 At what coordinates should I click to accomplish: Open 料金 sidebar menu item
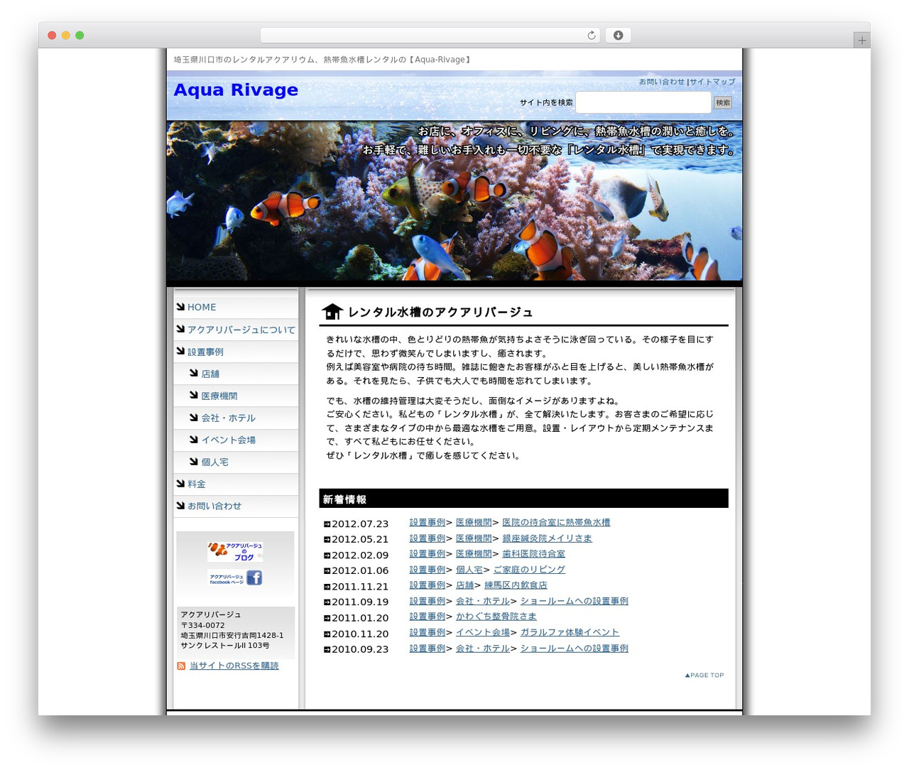pyautogui.click(x=197, y=484)
